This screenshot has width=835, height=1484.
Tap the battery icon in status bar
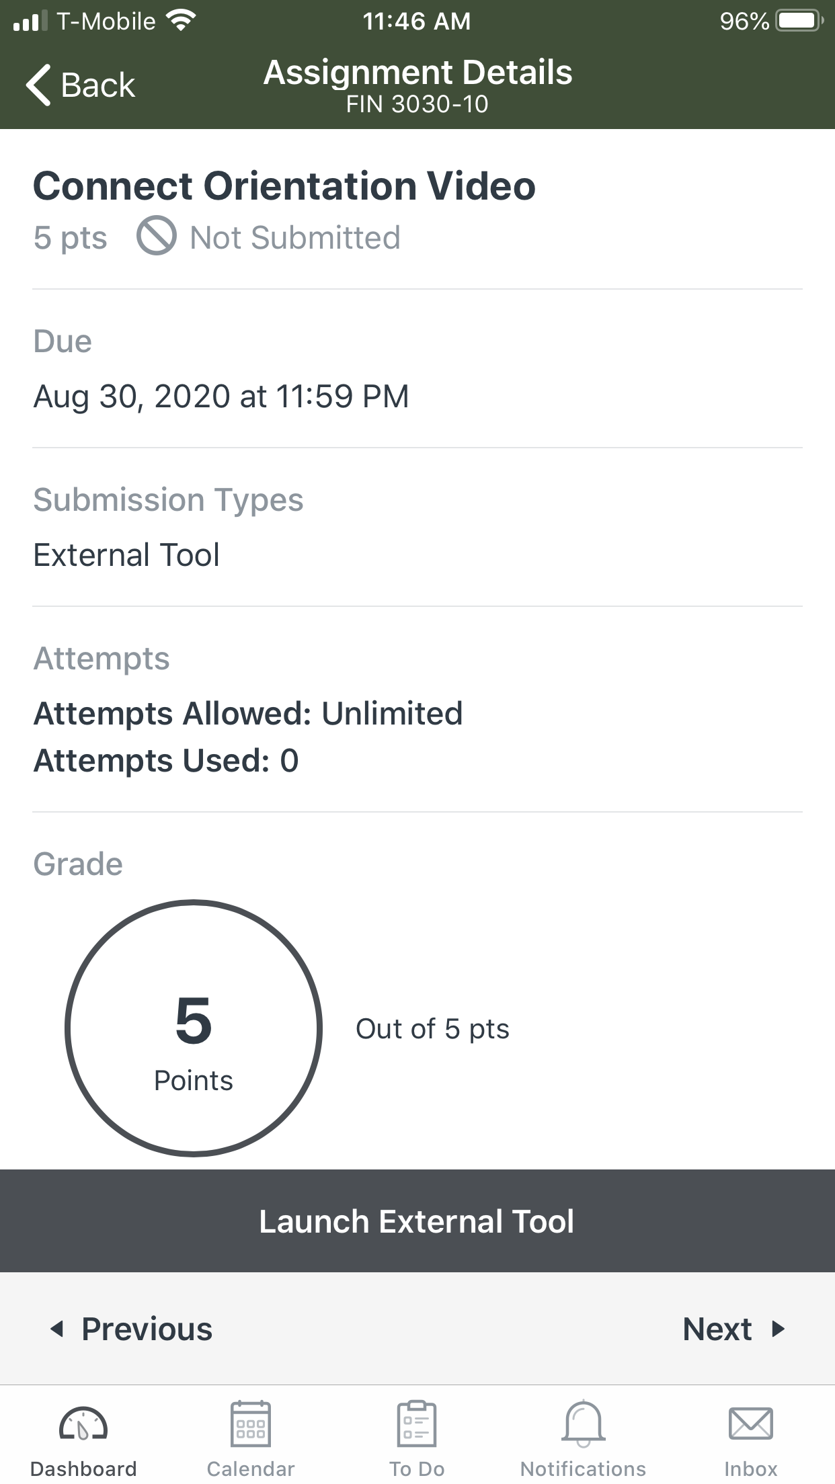point(798,21)
